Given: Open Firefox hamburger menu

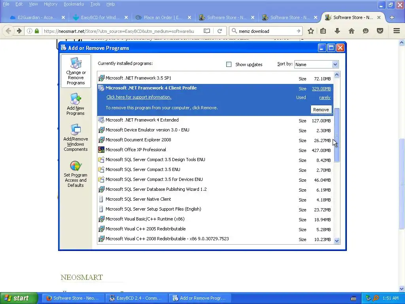Looking at the screenshot, I should [x=397, y=31].
